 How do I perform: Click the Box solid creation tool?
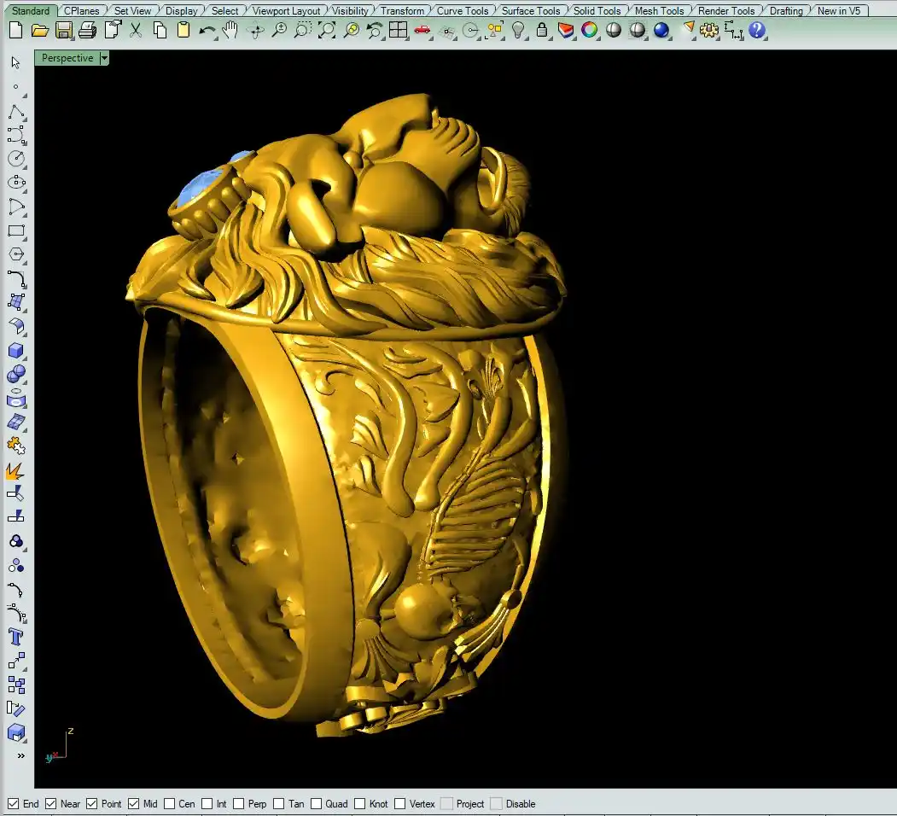(16, 351)
